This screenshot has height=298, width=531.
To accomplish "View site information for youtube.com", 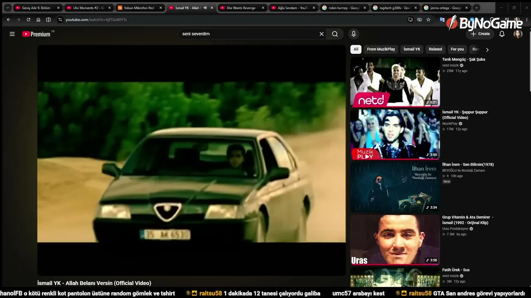I will (60, 19).
